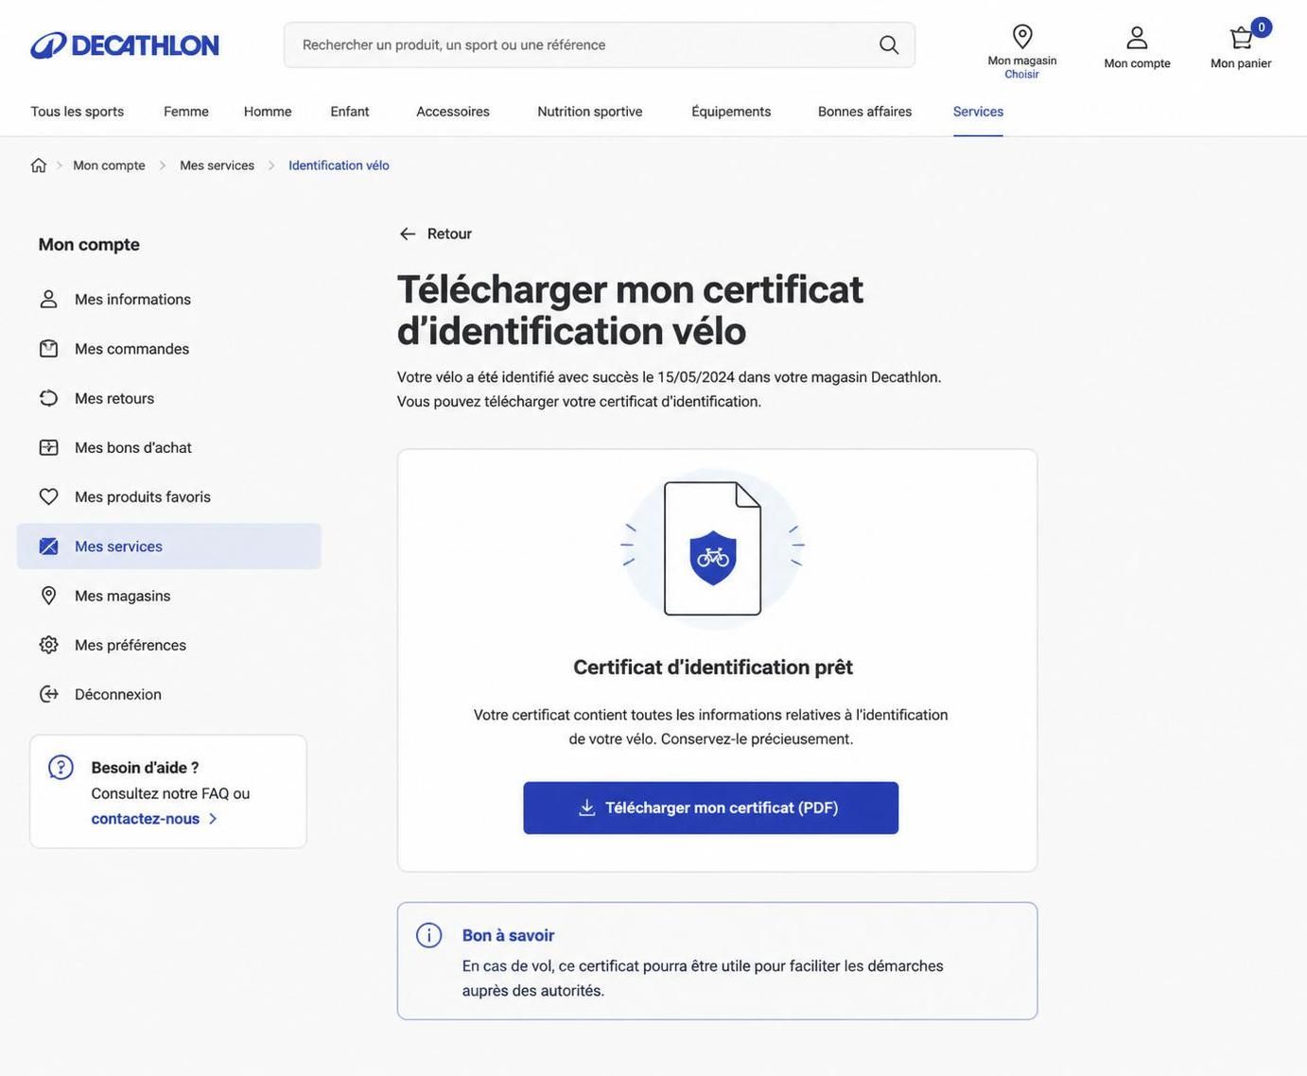
Task: Click the Mes produits favoris heart icon
Action: pos(48,496)
